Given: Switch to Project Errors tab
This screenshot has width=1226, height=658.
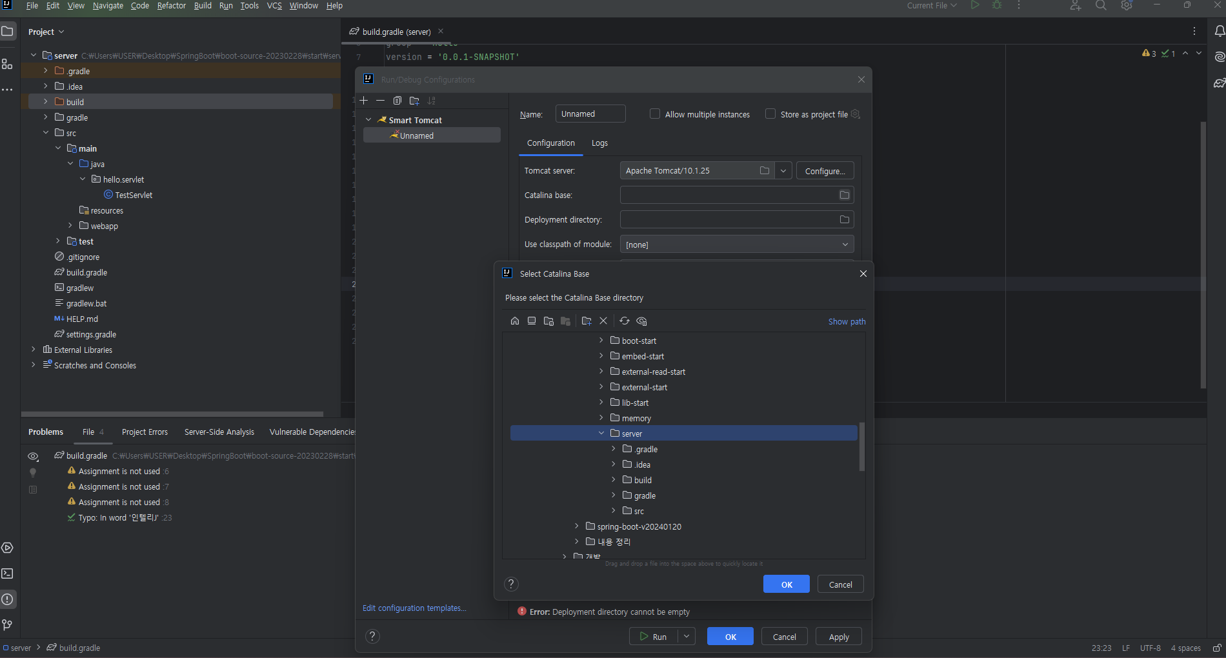Looking at the screenshot, I should (x=145, y=432).
